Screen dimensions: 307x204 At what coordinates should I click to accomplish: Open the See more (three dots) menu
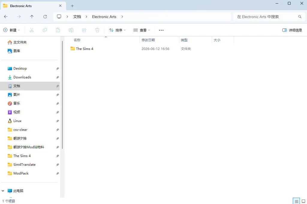pyautogui.click(x=161, y=30)
